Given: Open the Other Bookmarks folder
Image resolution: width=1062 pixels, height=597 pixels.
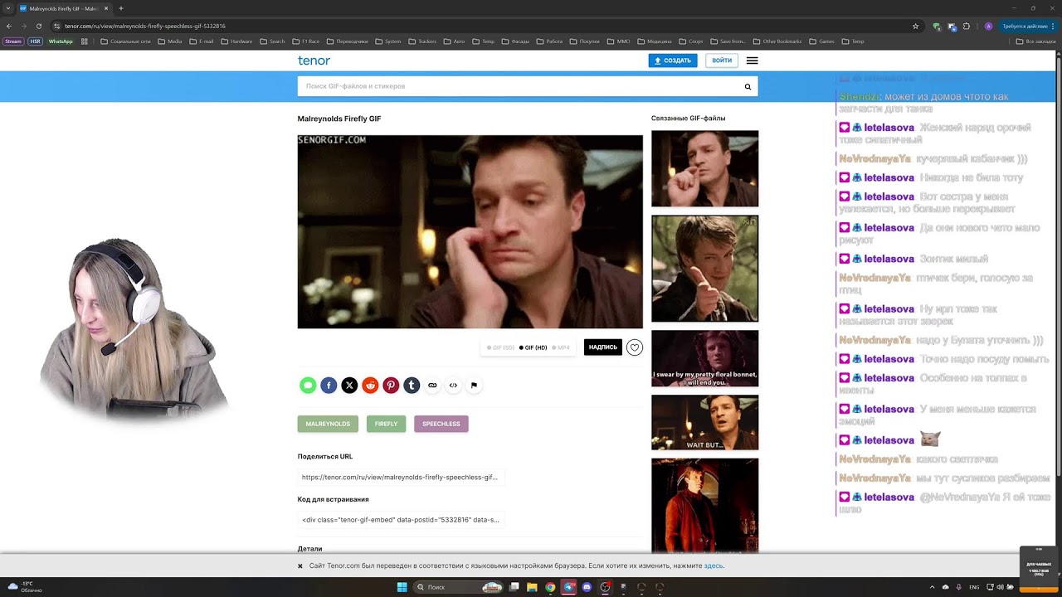Looking at the screenshot, I should (x=777, y=41).
